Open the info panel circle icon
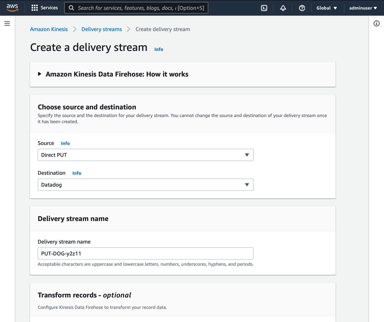The width and height of the screenshot is (384, 322). 376,24
